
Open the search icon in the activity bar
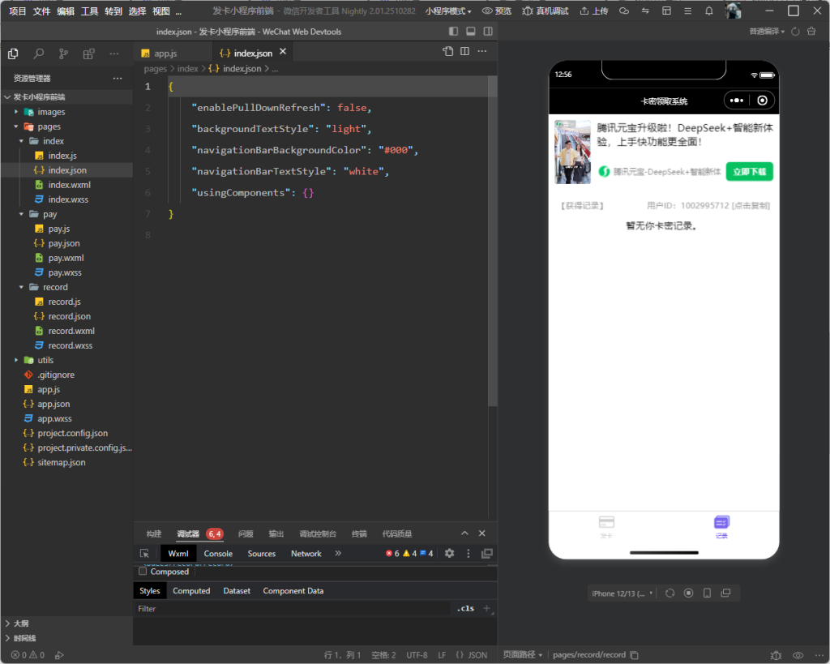point(38,54)
